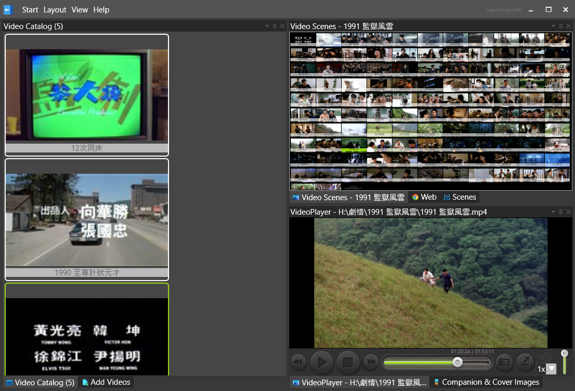Minimize the application window

pyautogui.click(x=530, y=10)
